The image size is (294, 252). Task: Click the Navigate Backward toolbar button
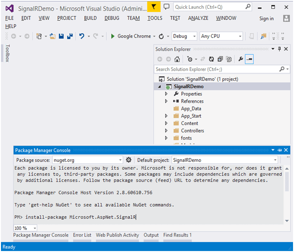(x=14, y=36)
